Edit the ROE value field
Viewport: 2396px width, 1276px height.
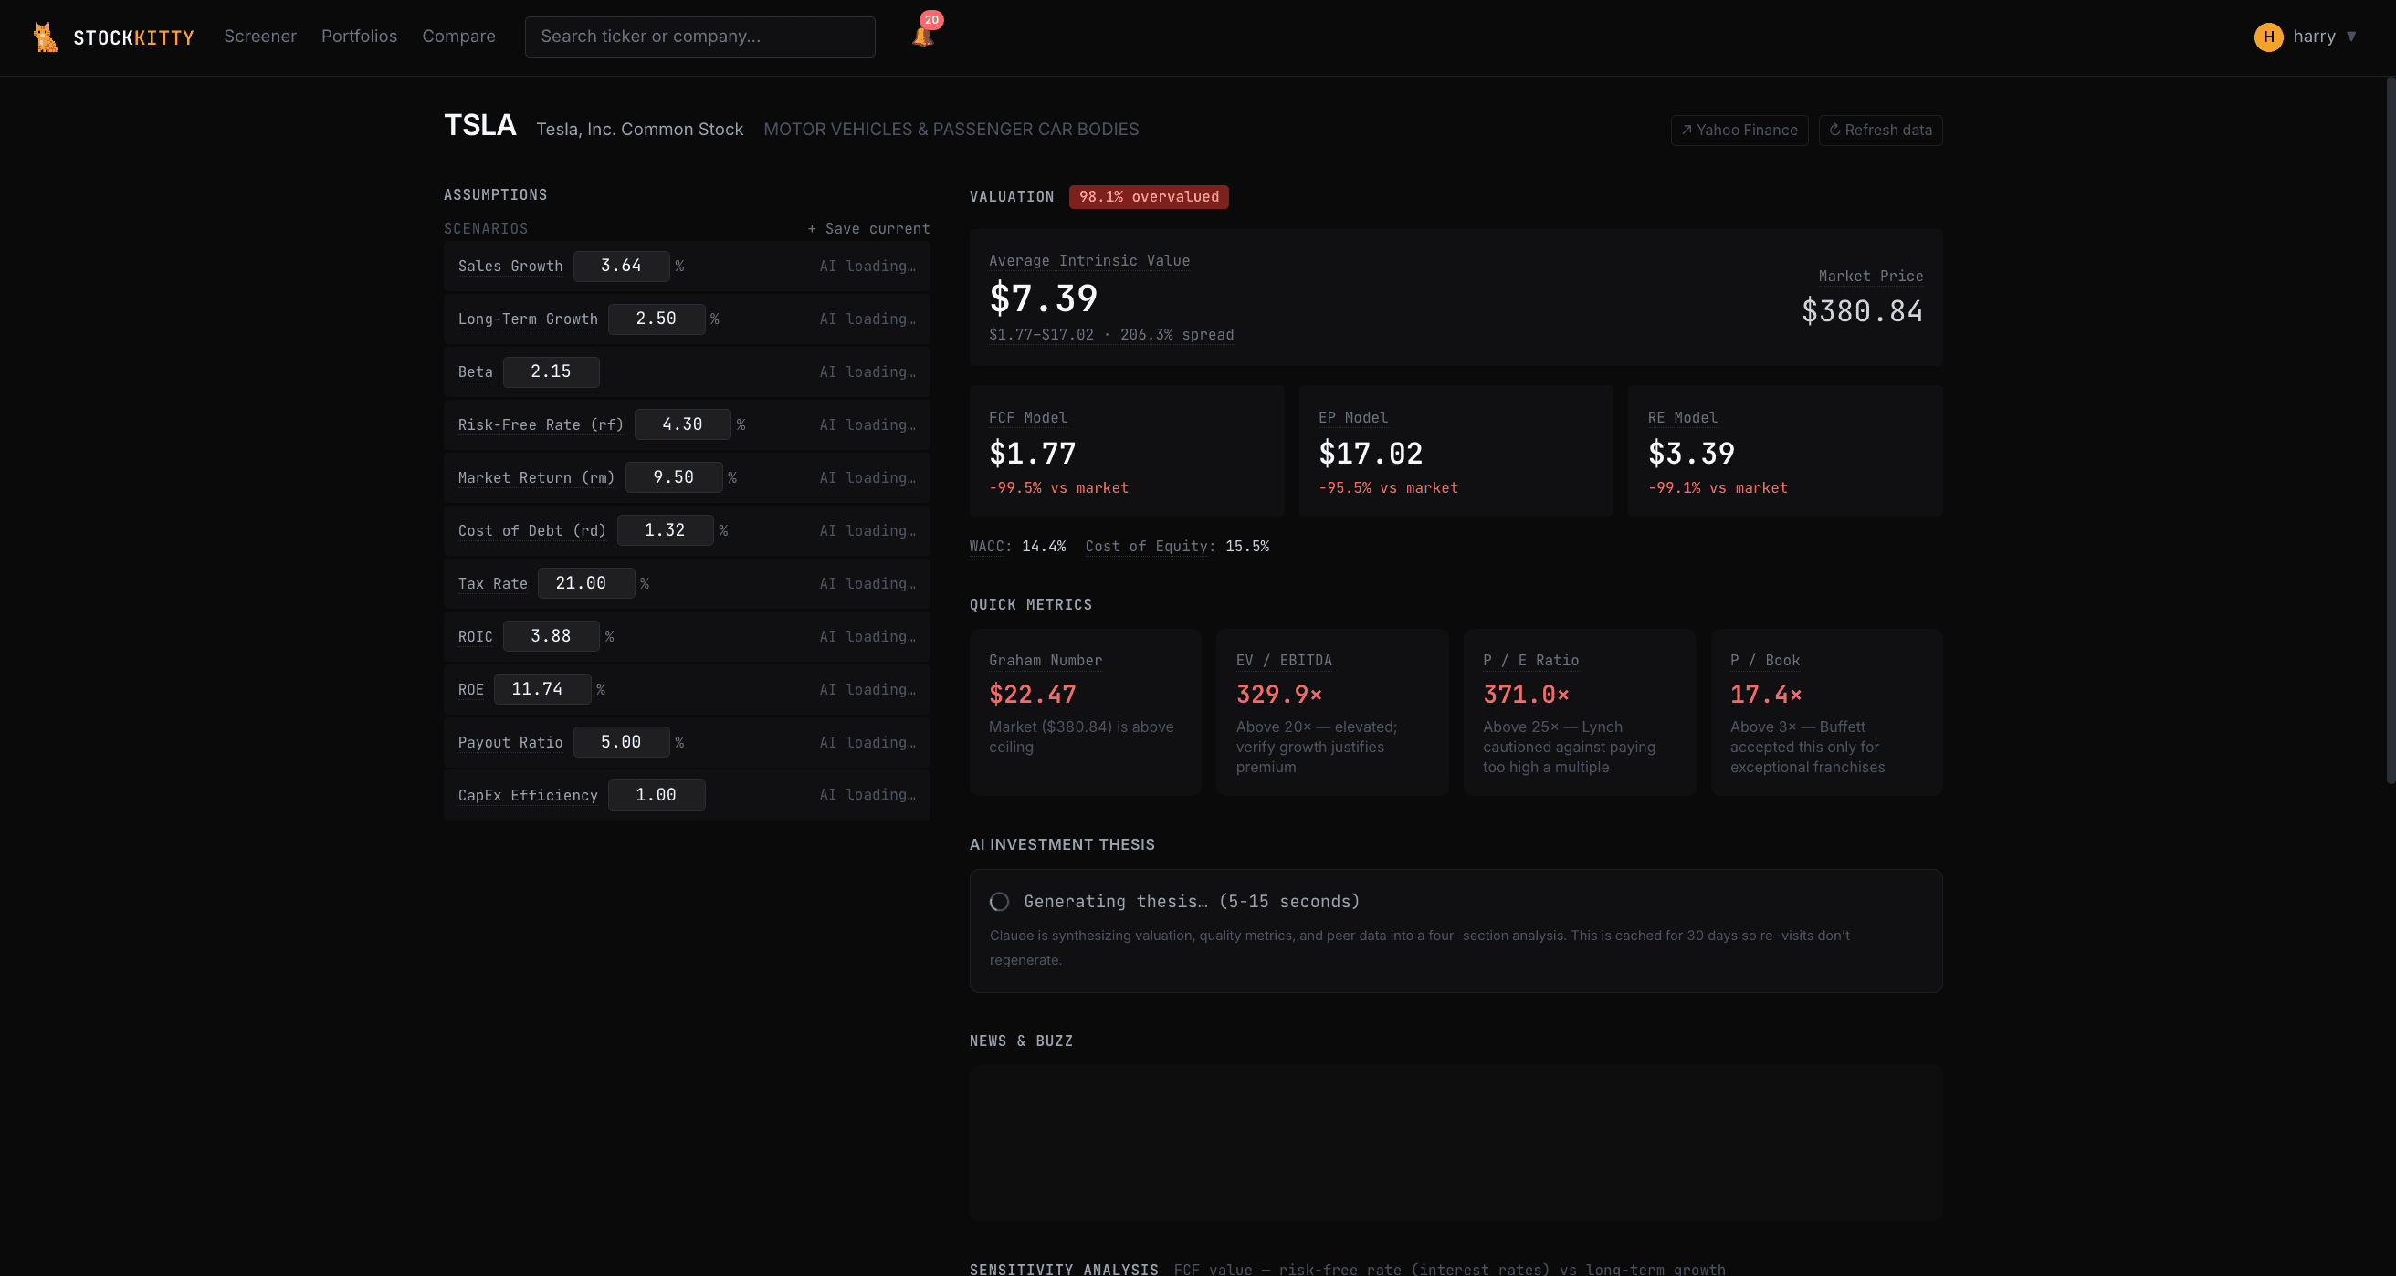click(x=542, y=689)
